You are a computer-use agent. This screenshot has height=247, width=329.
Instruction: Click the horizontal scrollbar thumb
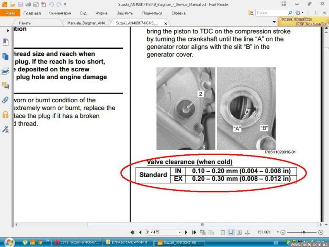(202, 225)
